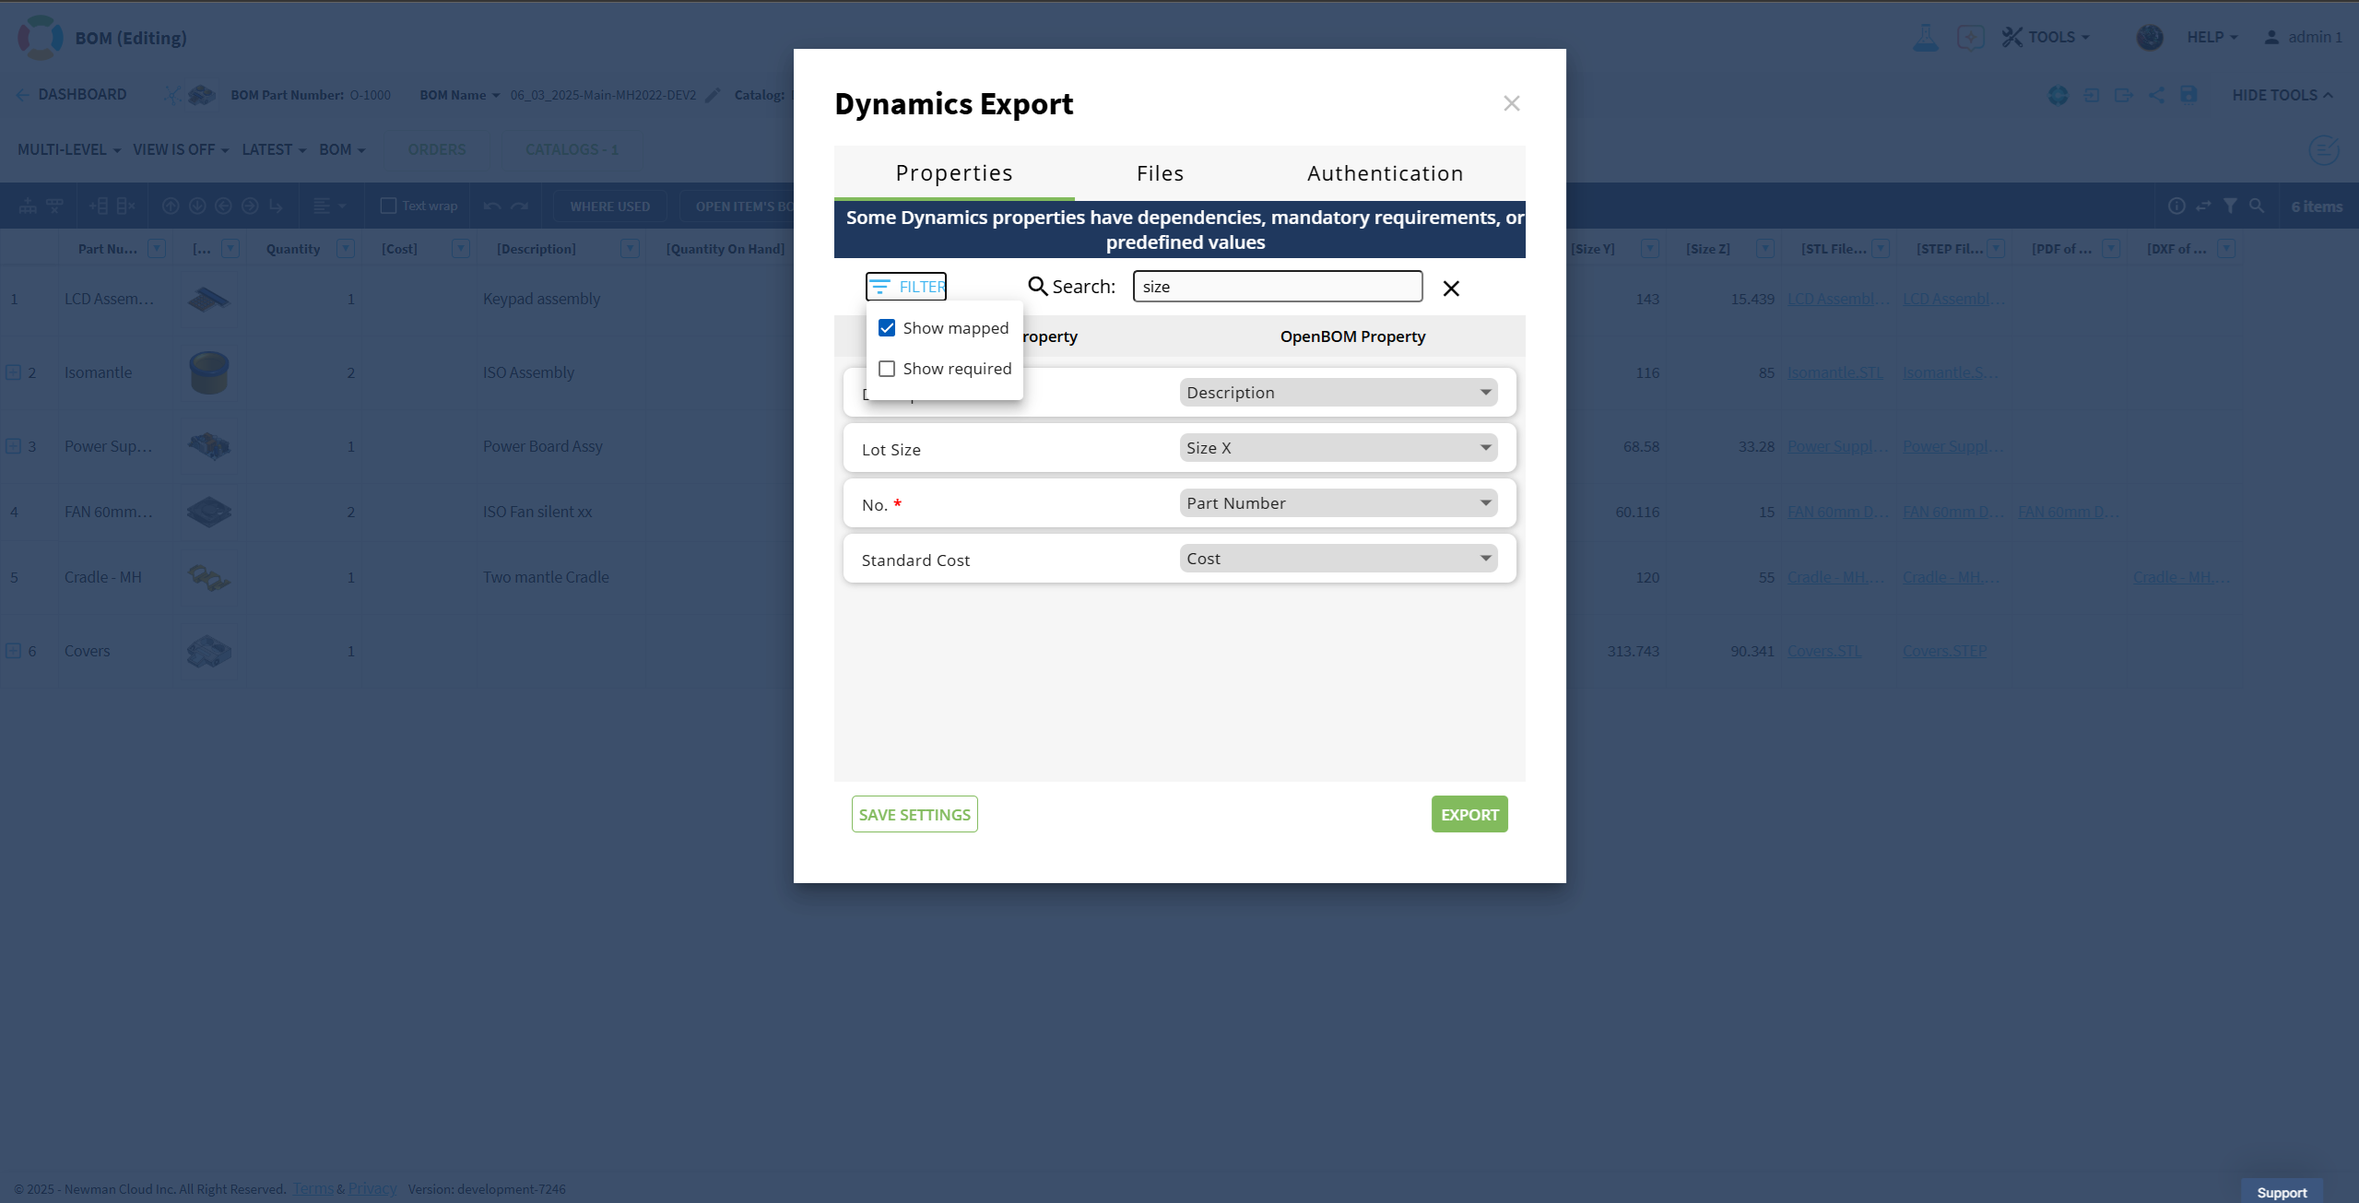
Task: Click the undo arrow icon
Action: coord(492,206)
